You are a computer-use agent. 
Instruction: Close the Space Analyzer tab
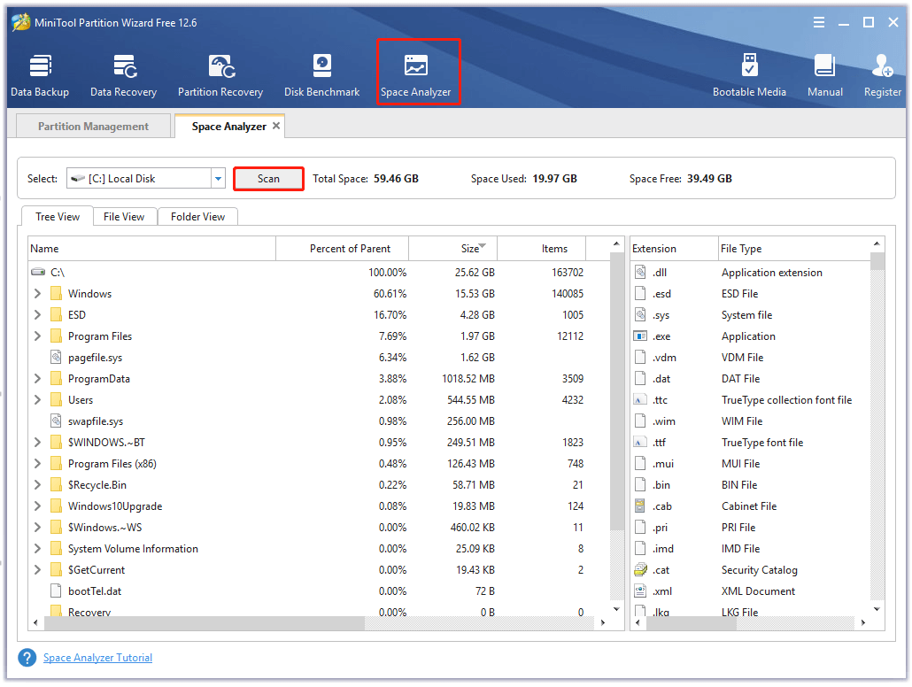276,126
